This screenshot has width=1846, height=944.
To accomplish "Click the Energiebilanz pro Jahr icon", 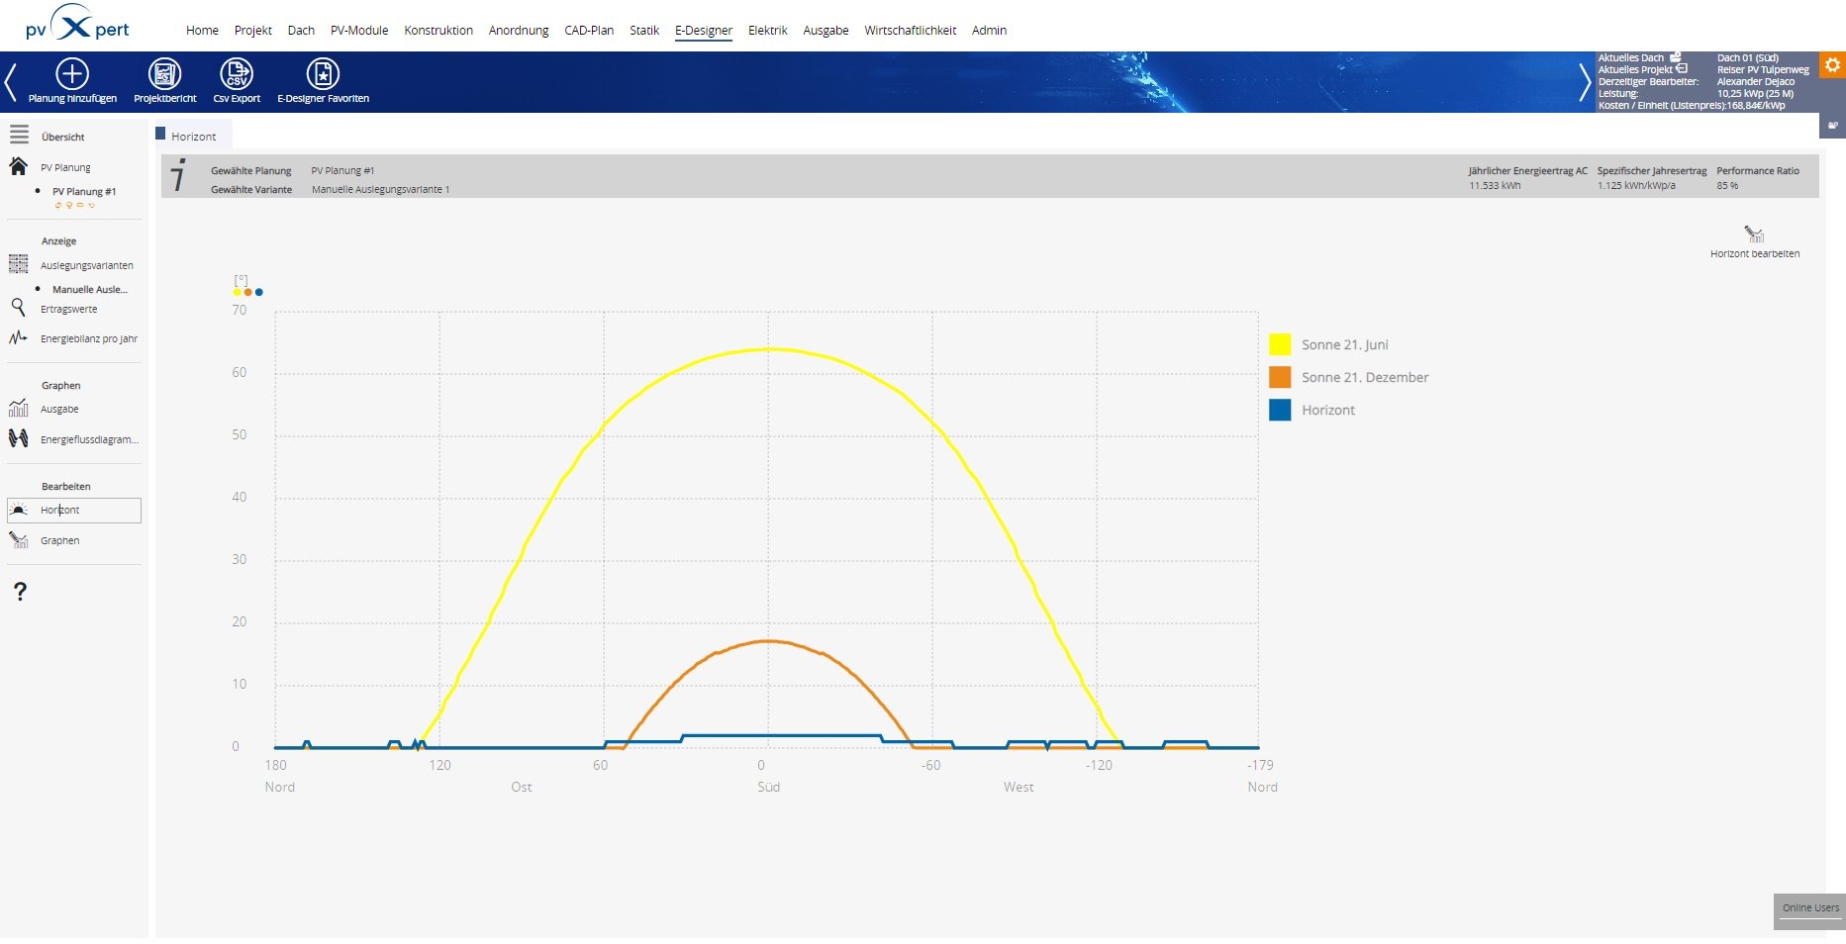I will tap(18, 337).
